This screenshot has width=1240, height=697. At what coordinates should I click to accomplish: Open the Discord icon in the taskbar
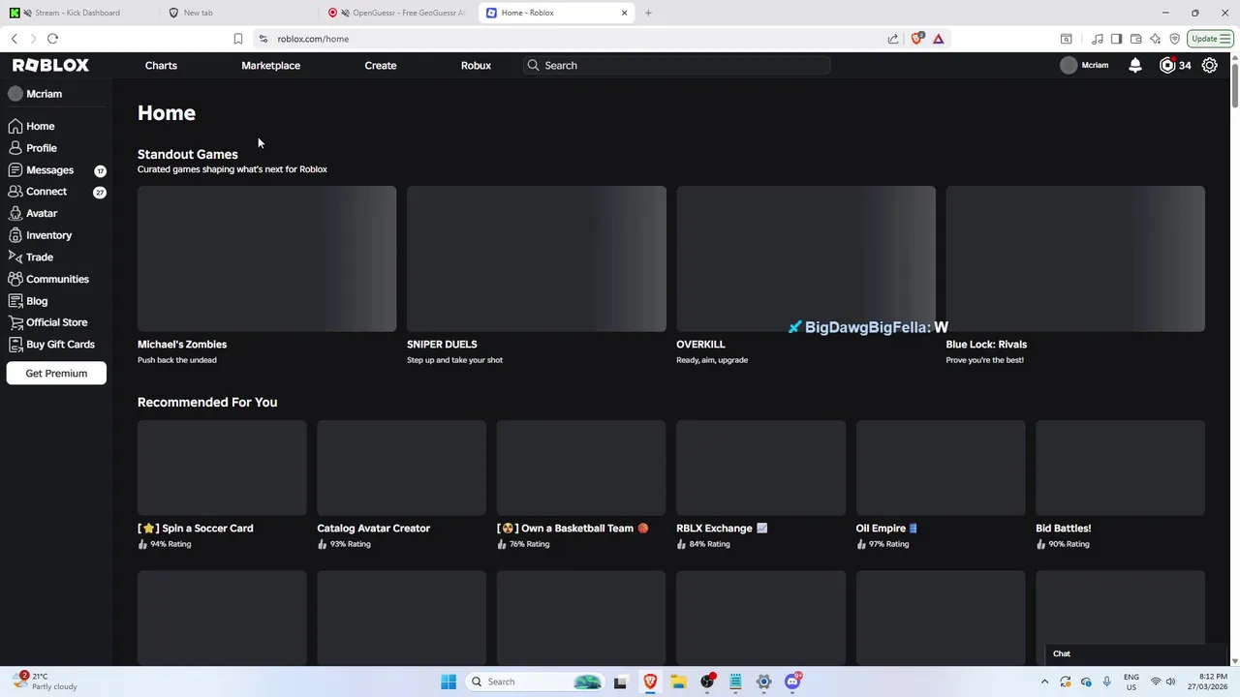click(x=792, y=682)
